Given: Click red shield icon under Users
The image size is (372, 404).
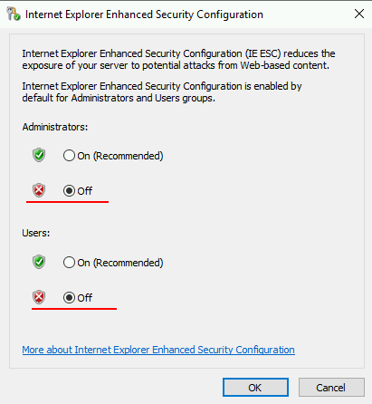Looking at the screenshot, I should pyautogui.click(x=39, y=297).
